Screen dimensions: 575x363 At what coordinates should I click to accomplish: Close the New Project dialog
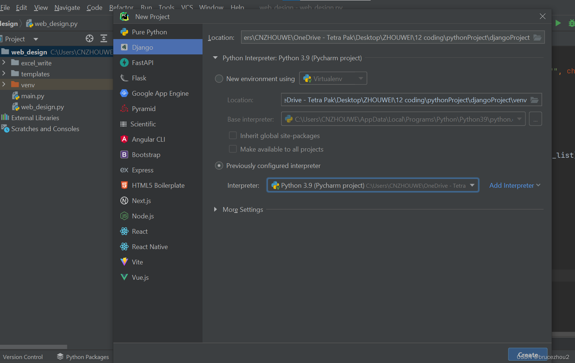[x=542, y=16]
